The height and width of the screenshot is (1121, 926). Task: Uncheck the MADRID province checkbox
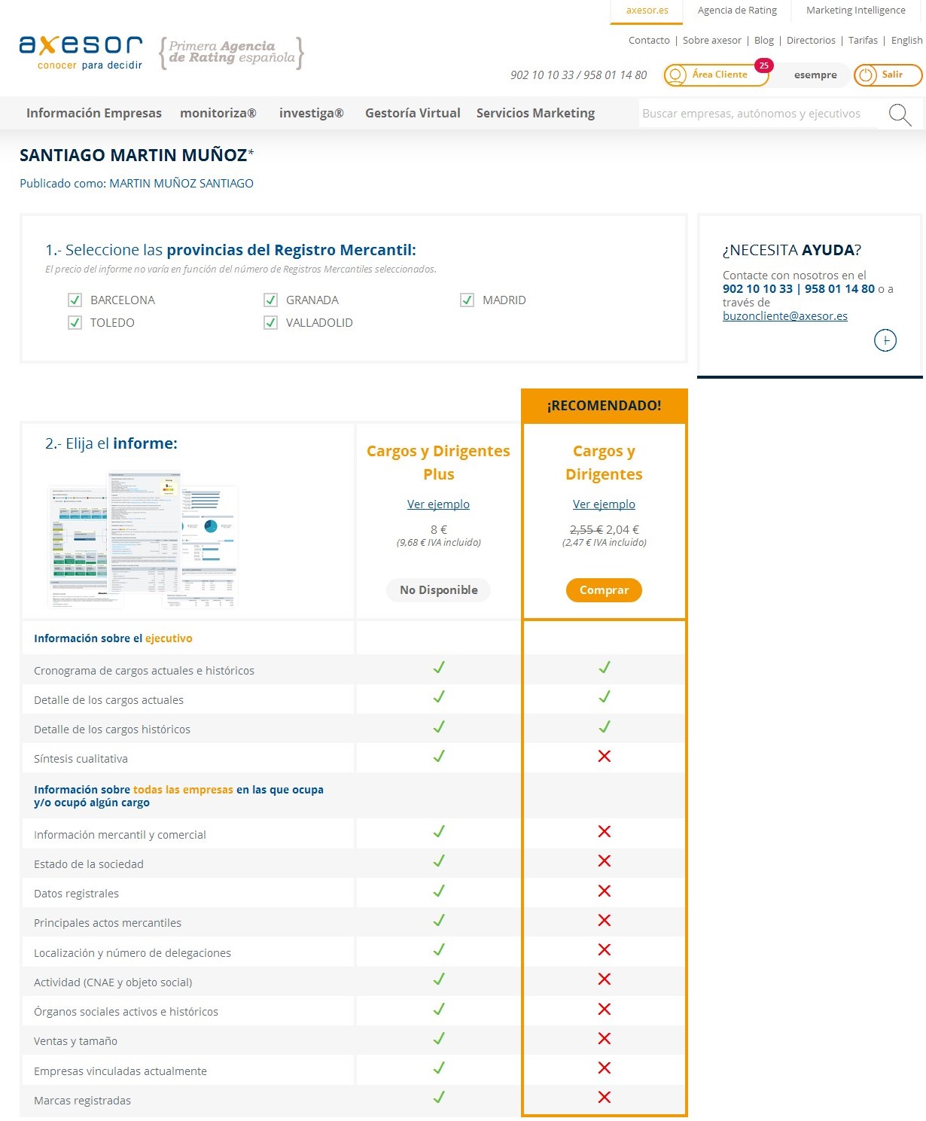(467, 300)
